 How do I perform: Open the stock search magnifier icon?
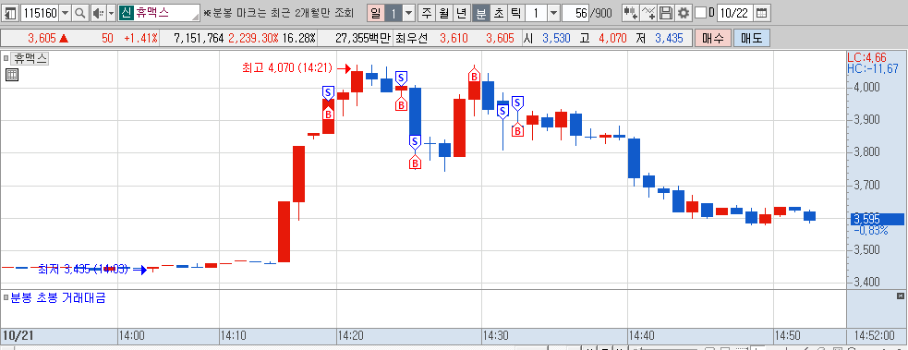pyautogui.click(x=80, y=13)
